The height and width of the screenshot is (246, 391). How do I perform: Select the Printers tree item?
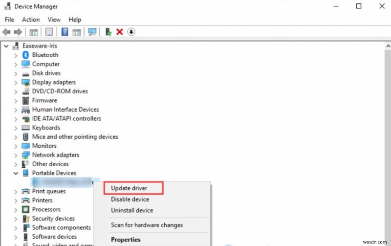(x=43, y=200)
